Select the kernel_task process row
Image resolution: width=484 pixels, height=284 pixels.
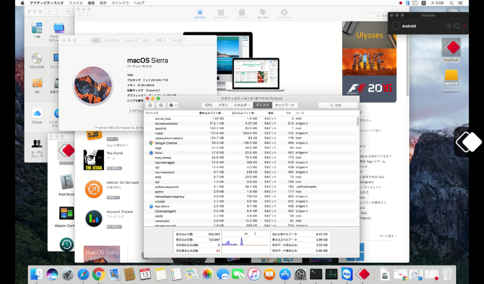pyautogui.click(x=250, y=119)
